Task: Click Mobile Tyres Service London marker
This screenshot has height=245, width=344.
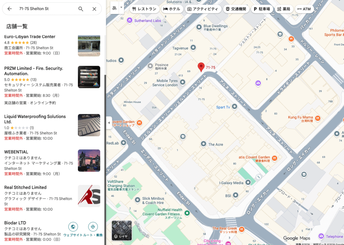Action: click(x=182, y=82)
